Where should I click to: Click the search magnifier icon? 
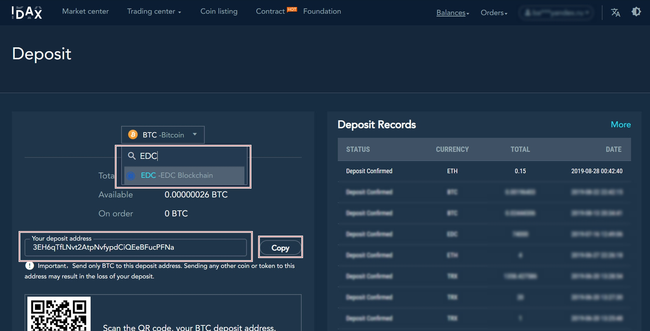(132, 156)
